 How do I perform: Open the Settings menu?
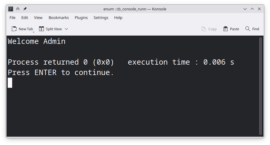pyautogui.click(x=101, y=17)
